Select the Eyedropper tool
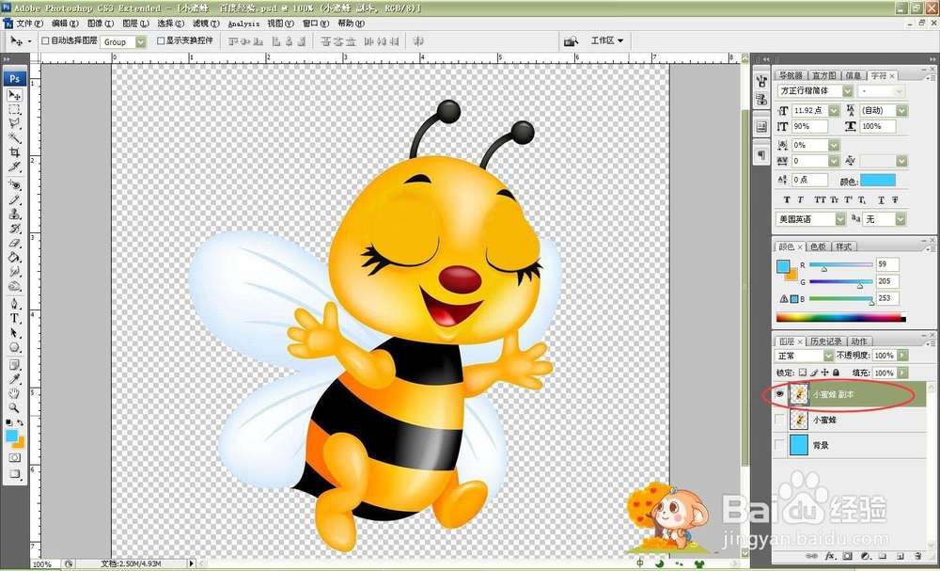 14,379
